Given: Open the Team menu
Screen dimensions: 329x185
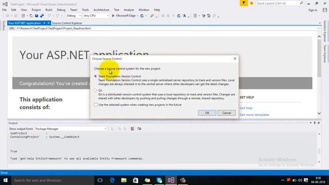Looking at the screenshot, I should [74, 10].
